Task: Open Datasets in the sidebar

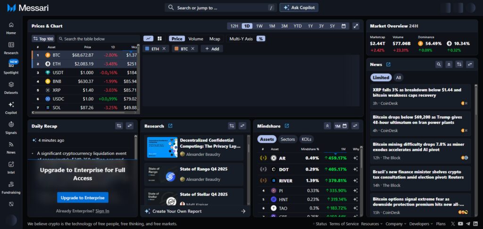Action: 11,88
